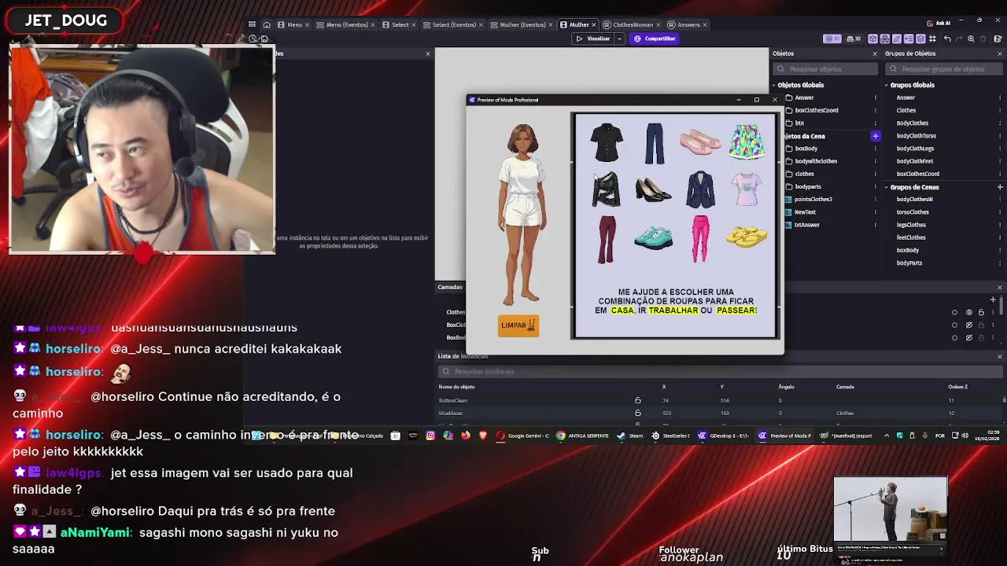This screenshot has width=1007, height=566.
Task: Toggle lock on ButtonClean instance row
Action: [x=638, y=400]
